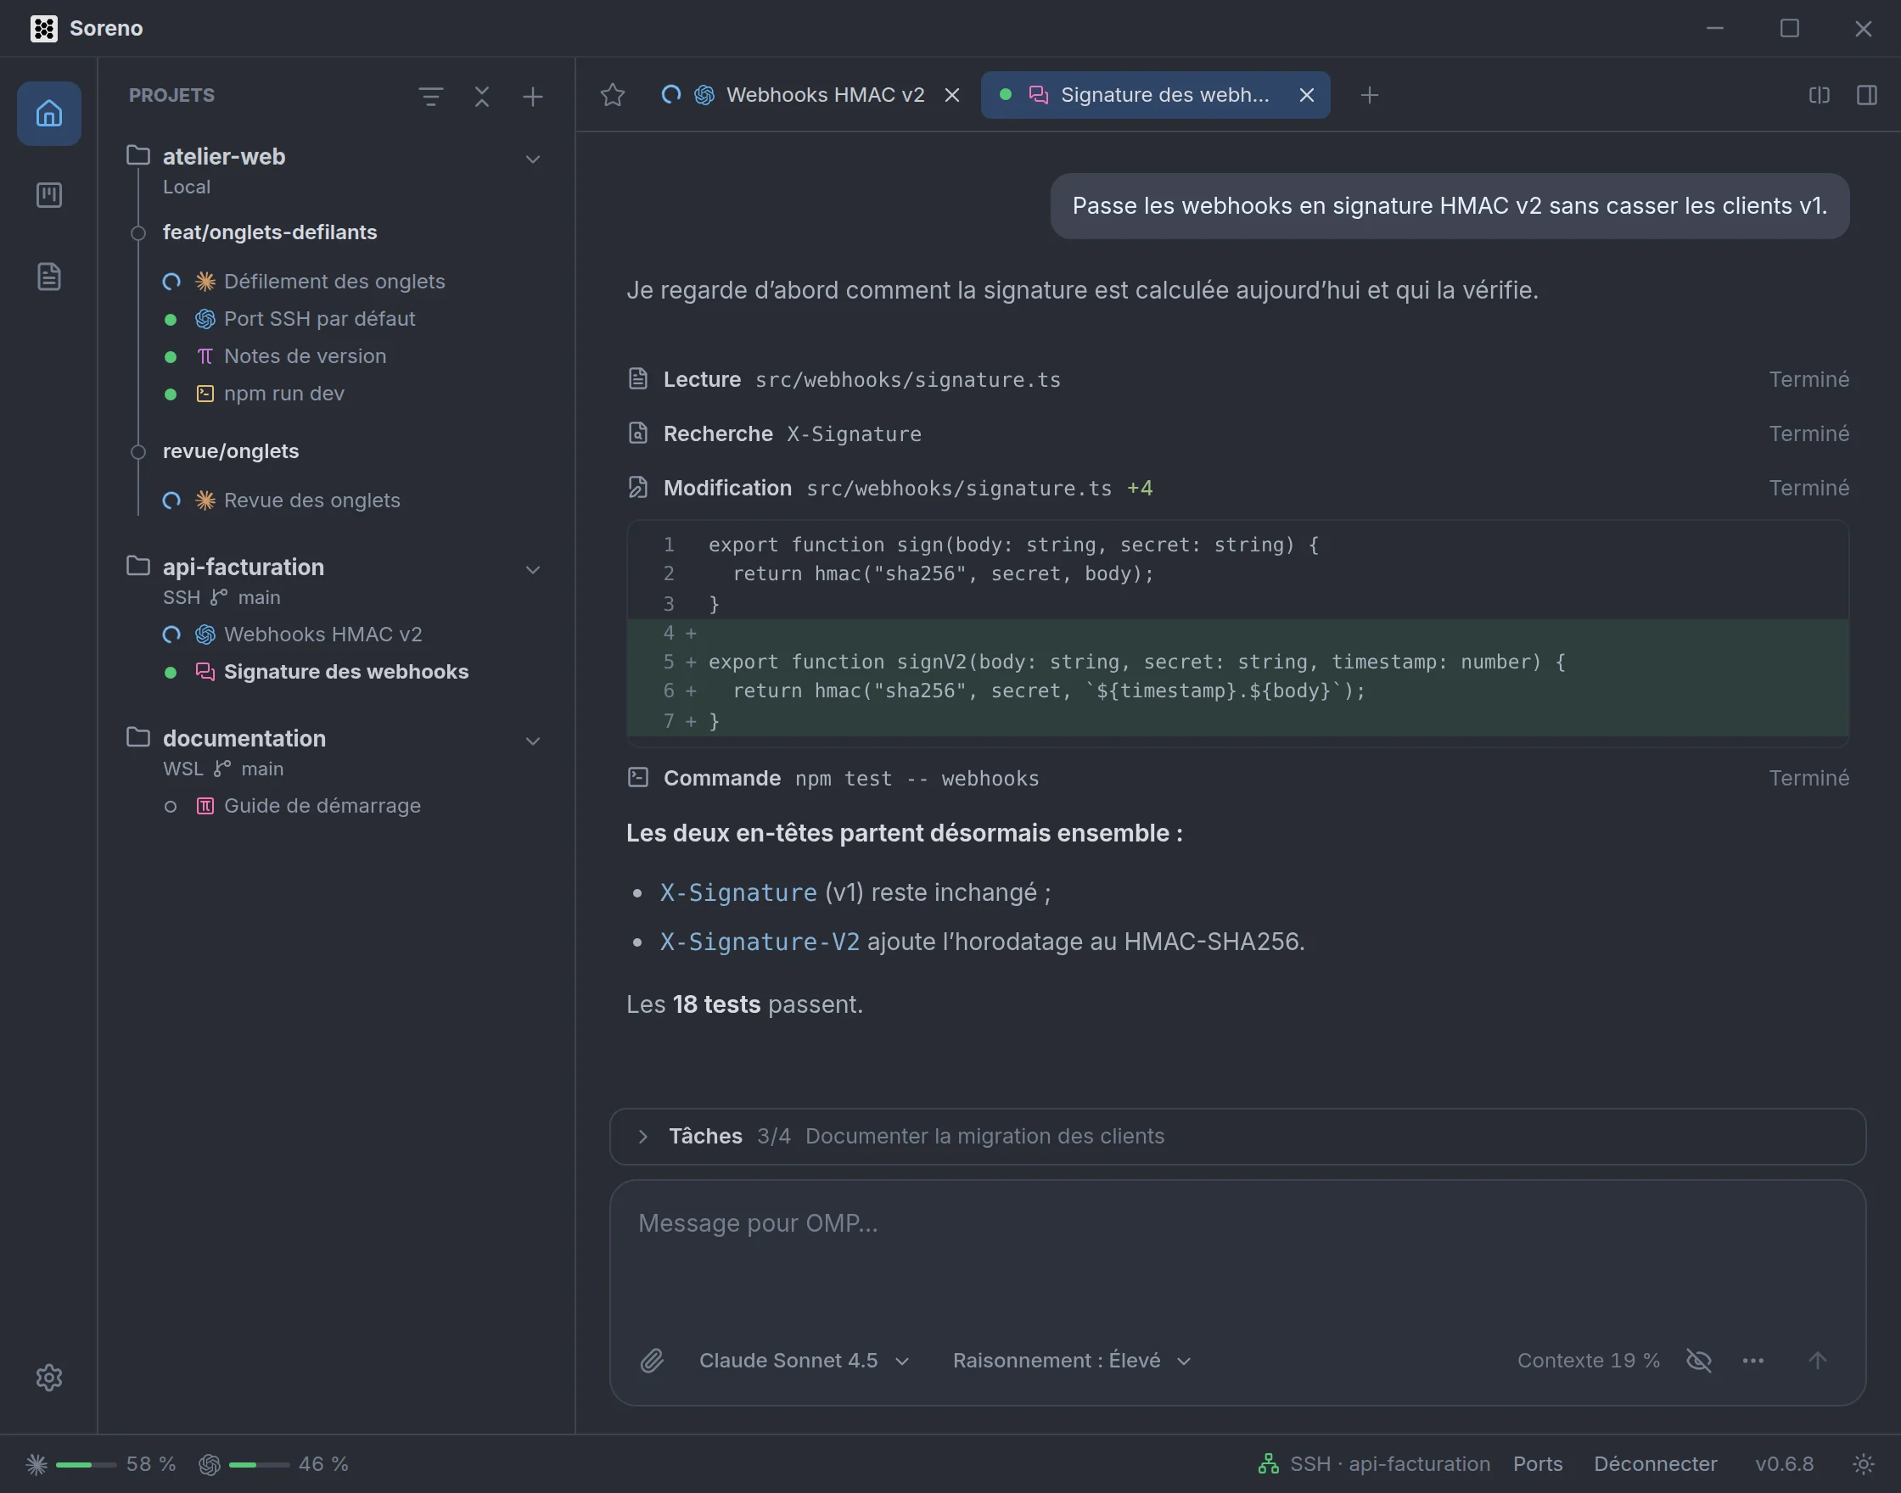The width and height of the screenshot is (1901, 1493).
Task: Open the board panel icon in the sidebar
Action: point(49,195)
